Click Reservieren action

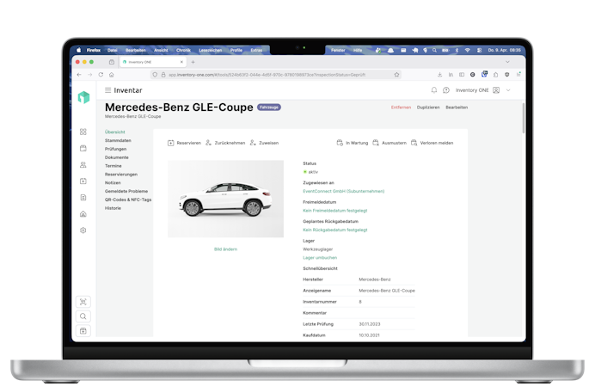click(184, 143)
